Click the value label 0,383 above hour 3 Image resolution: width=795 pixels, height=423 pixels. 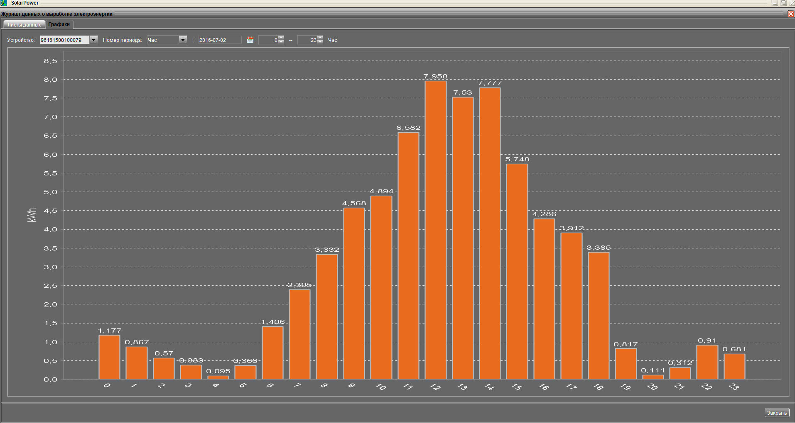[191, 360]
